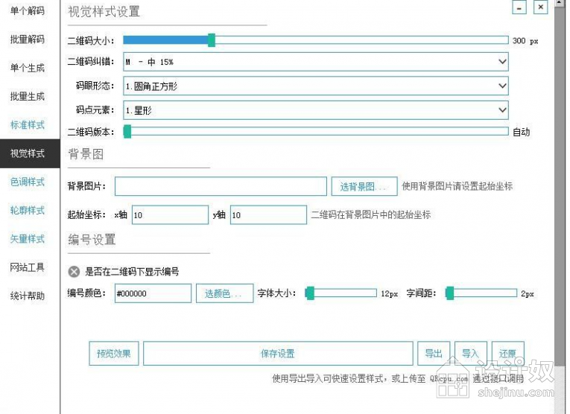The height and width of the screenshot is (414, 570).
Task: Click the 背景图片 path field
Action: pos(221,186)
